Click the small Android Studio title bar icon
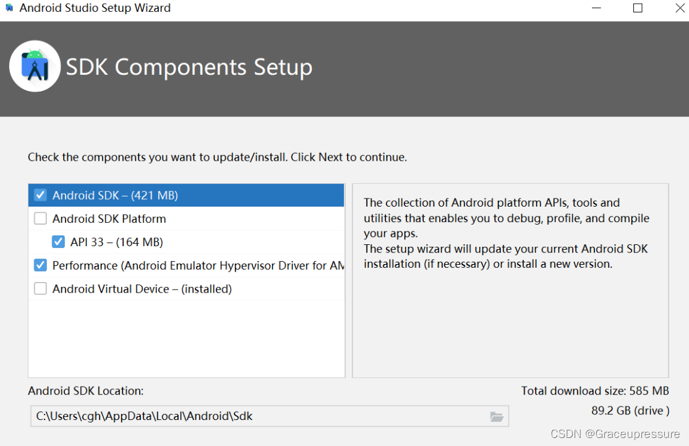 click(9, 8)
